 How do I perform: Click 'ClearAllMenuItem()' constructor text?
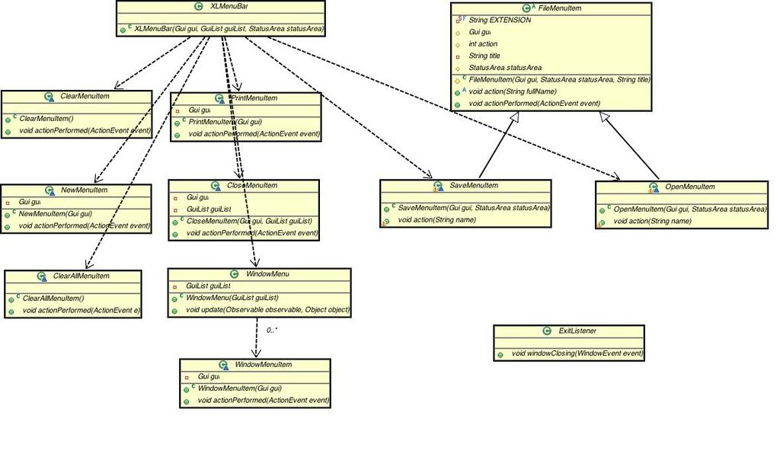(x=53, y=299)
